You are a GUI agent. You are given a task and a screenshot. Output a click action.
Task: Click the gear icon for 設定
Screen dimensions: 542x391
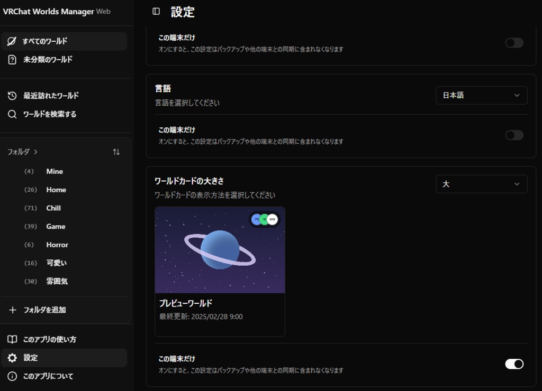click(12, 358)
